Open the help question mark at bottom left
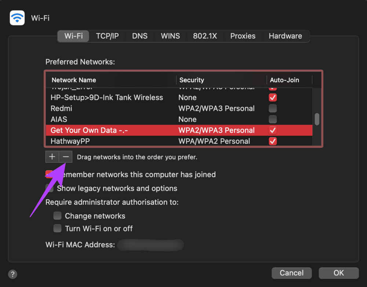 point(12,274)
